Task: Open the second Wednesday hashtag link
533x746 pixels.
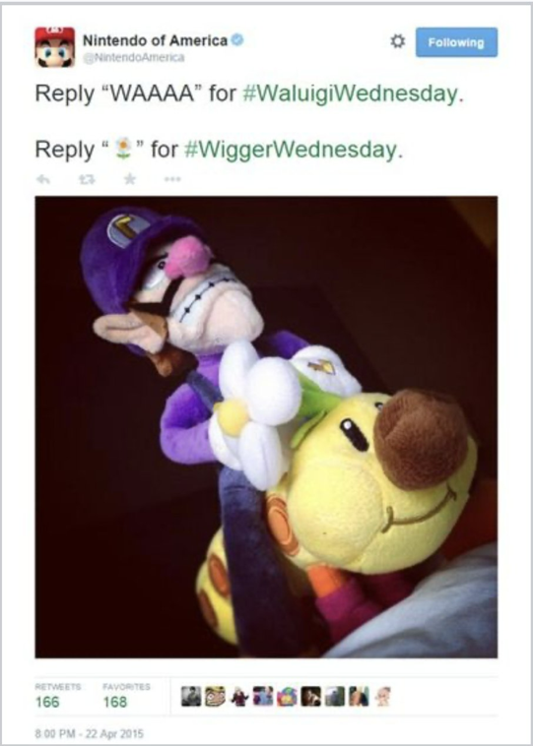Action: pos(290,150)
